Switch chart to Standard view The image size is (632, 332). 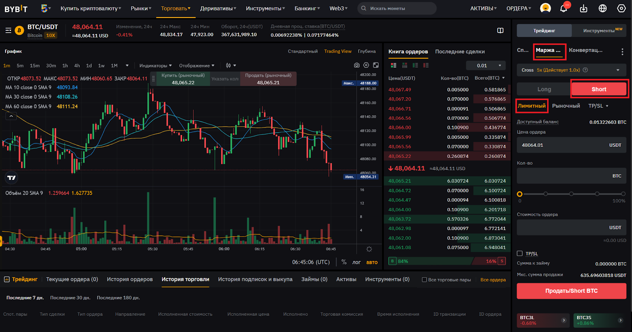click(x=303, y=51)
